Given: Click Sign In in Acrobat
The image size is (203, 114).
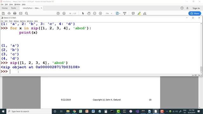Looking at the screenshot, I should coord(196,8).
